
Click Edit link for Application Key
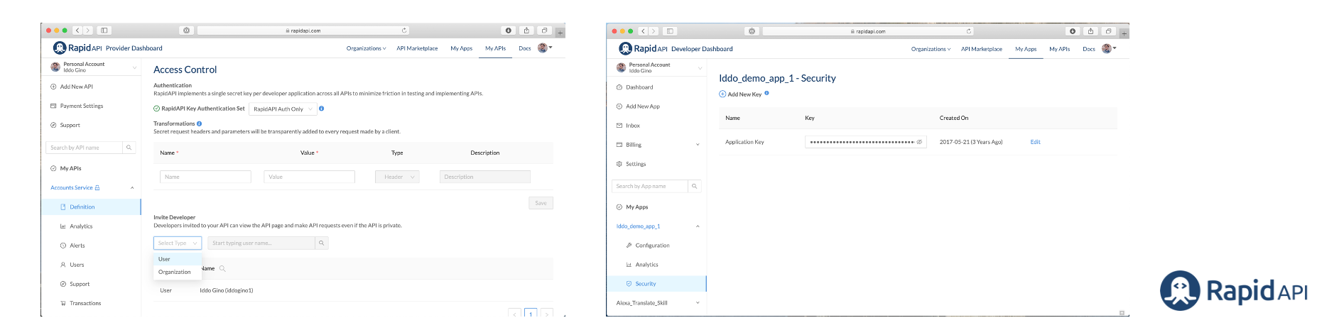click(1035, 142)
